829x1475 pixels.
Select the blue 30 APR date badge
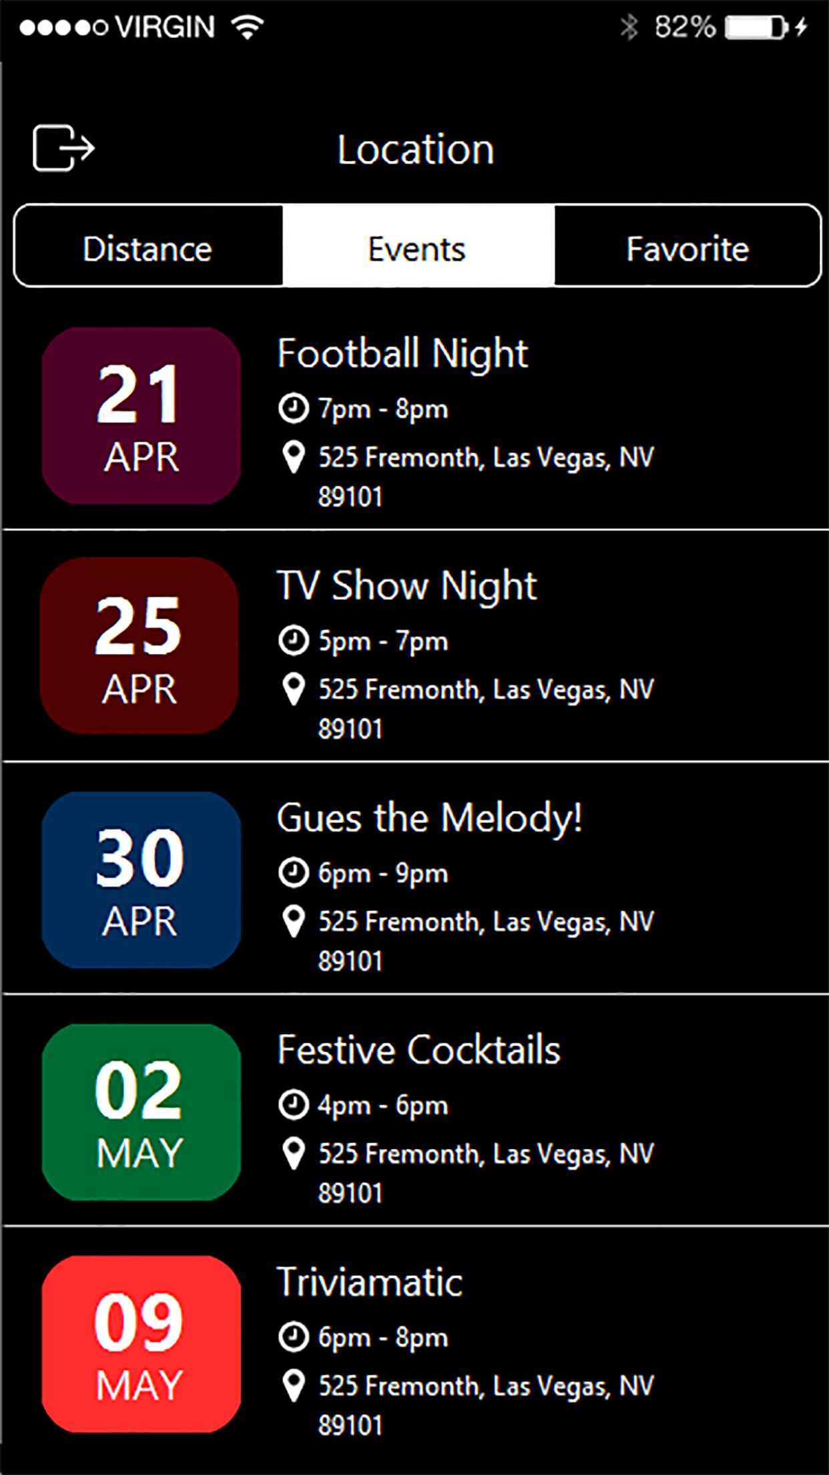click(x=141, y=880)
